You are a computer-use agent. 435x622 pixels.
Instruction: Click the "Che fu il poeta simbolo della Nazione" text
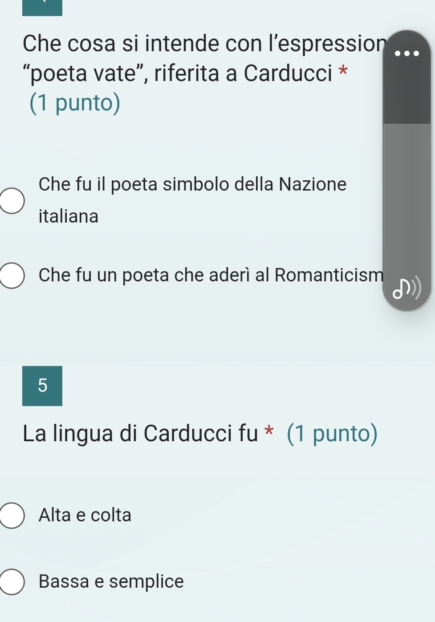click(x=192, y=184)
